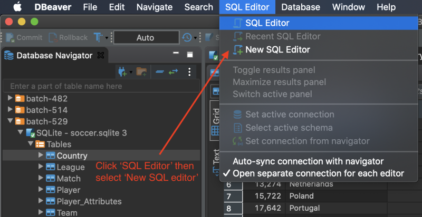The height and width of the screenshot is (217, 422).
Task: Select the Match table
Action: [69, 179]
